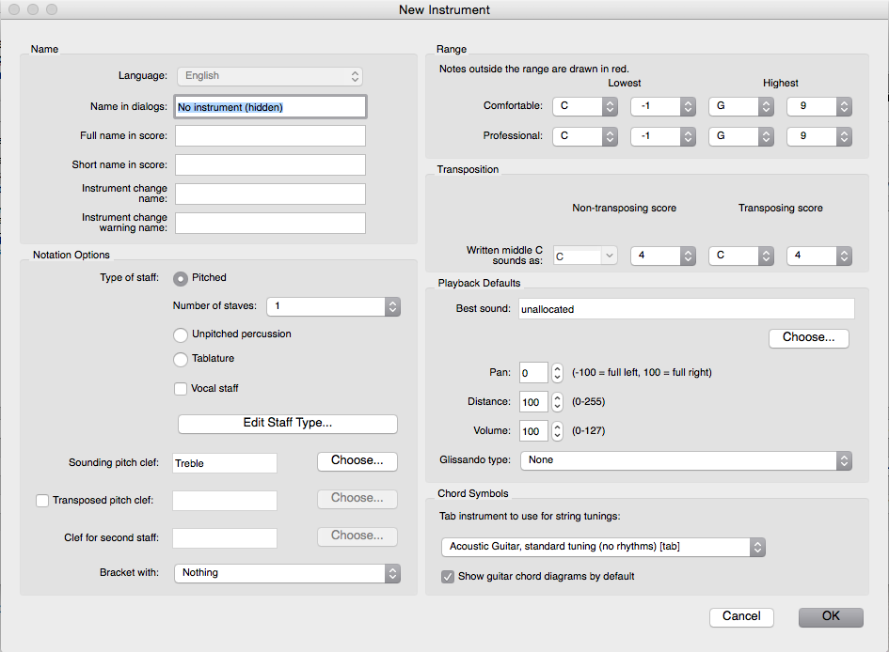The height and width of the screenshot is (652, 889).
Task: Open the tab instrument string tunings dropdown
Action: click(x=602, y=547)
